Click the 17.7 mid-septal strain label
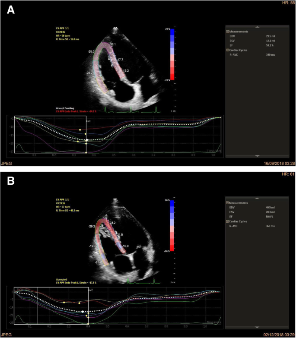The width and height of the screenshot is (296, 338). [x=120, y=60]
